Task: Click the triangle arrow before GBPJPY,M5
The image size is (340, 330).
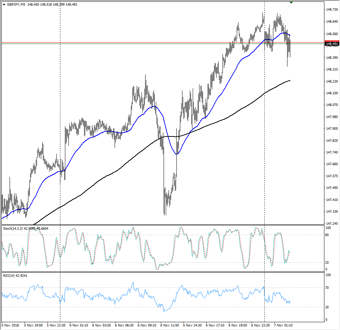Action: tap(4, 4)
